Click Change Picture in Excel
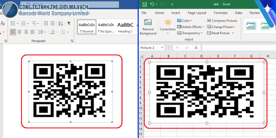This screenshot has width=276, height=138. 221,27
